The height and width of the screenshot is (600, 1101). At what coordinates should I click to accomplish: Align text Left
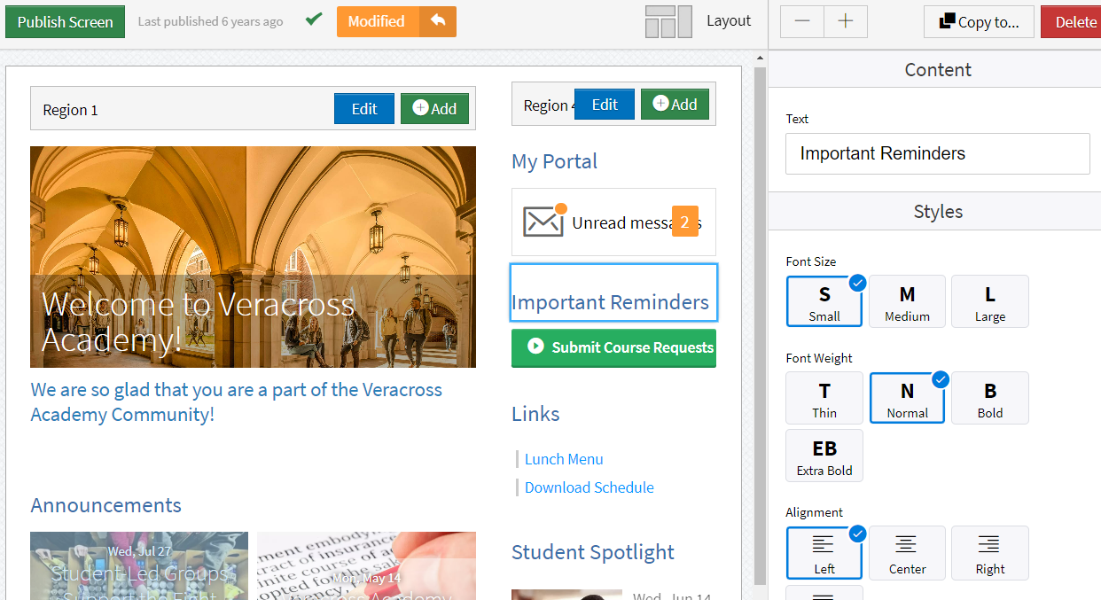tap(824, 552)
